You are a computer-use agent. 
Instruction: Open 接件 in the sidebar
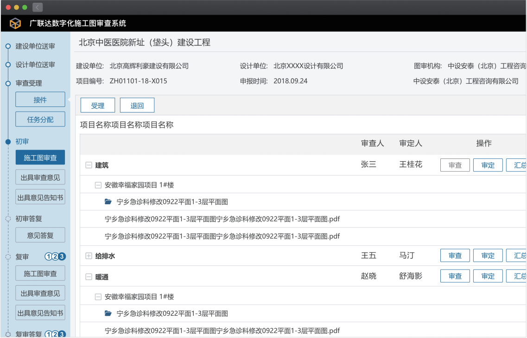point(40,100)
